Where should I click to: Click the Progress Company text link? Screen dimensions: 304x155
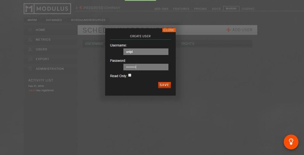tap(98, 8)
